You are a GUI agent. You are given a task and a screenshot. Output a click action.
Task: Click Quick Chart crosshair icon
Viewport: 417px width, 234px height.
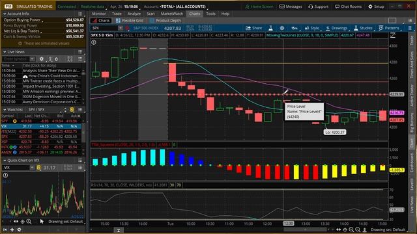pyautogui.click(x=22, y=222)
